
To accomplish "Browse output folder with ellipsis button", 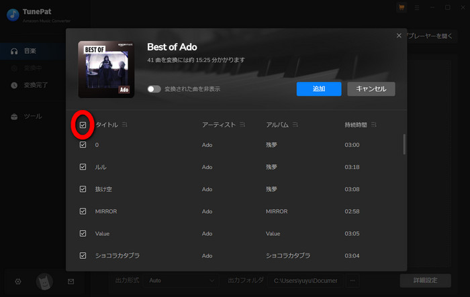I will click(x=352, y=280).
